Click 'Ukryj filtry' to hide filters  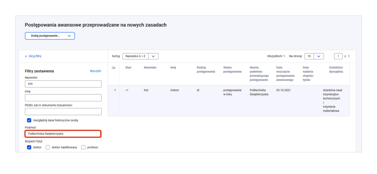pyautogui.click(x=35, y=56)
